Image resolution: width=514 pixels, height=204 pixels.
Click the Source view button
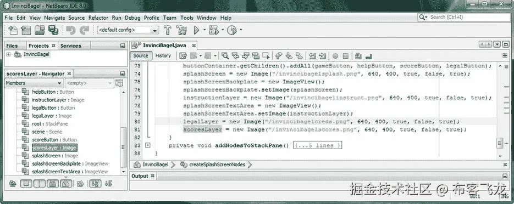pyautogui.click(x=141, y=55)
